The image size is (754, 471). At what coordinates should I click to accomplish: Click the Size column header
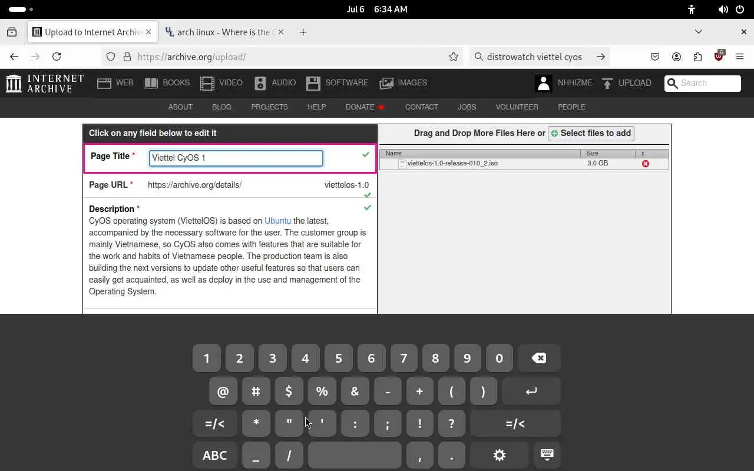click(x=608, y=153)
